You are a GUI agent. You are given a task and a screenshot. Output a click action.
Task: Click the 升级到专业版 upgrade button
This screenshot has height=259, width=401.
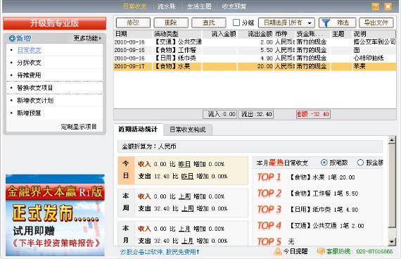[54, 23]
